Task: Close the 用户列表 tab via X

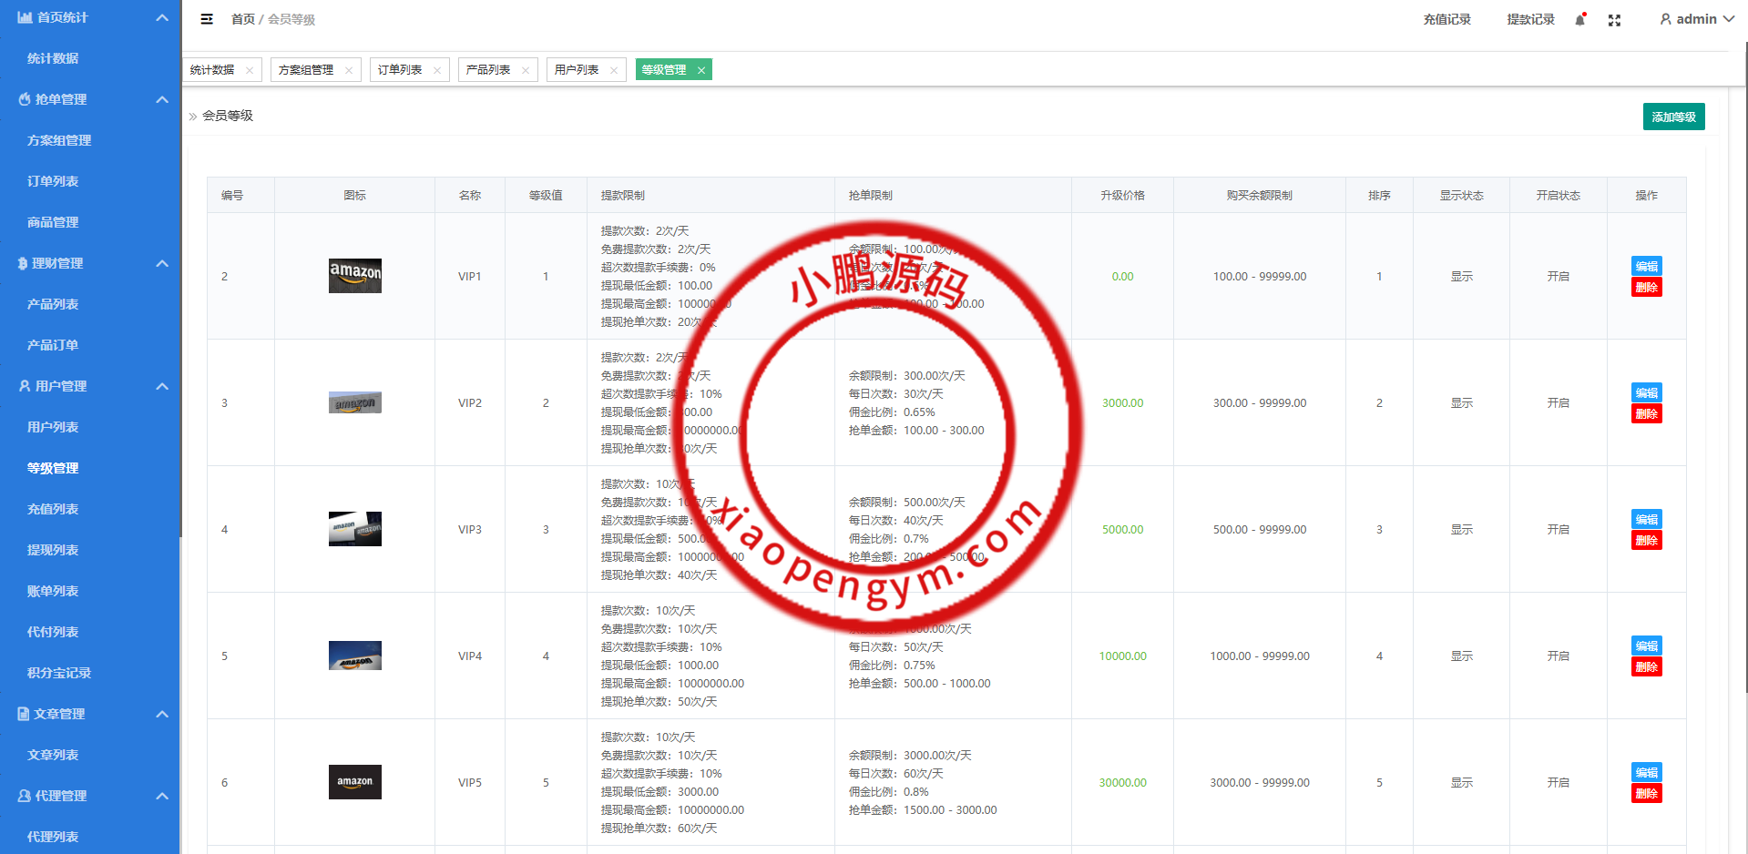Action: pyautogui.click(x=614, y=70)
